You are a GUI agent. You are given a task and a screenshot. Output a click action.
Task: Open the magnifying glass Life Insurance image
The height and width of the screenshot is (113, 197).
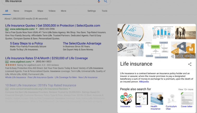coord(135,32)
